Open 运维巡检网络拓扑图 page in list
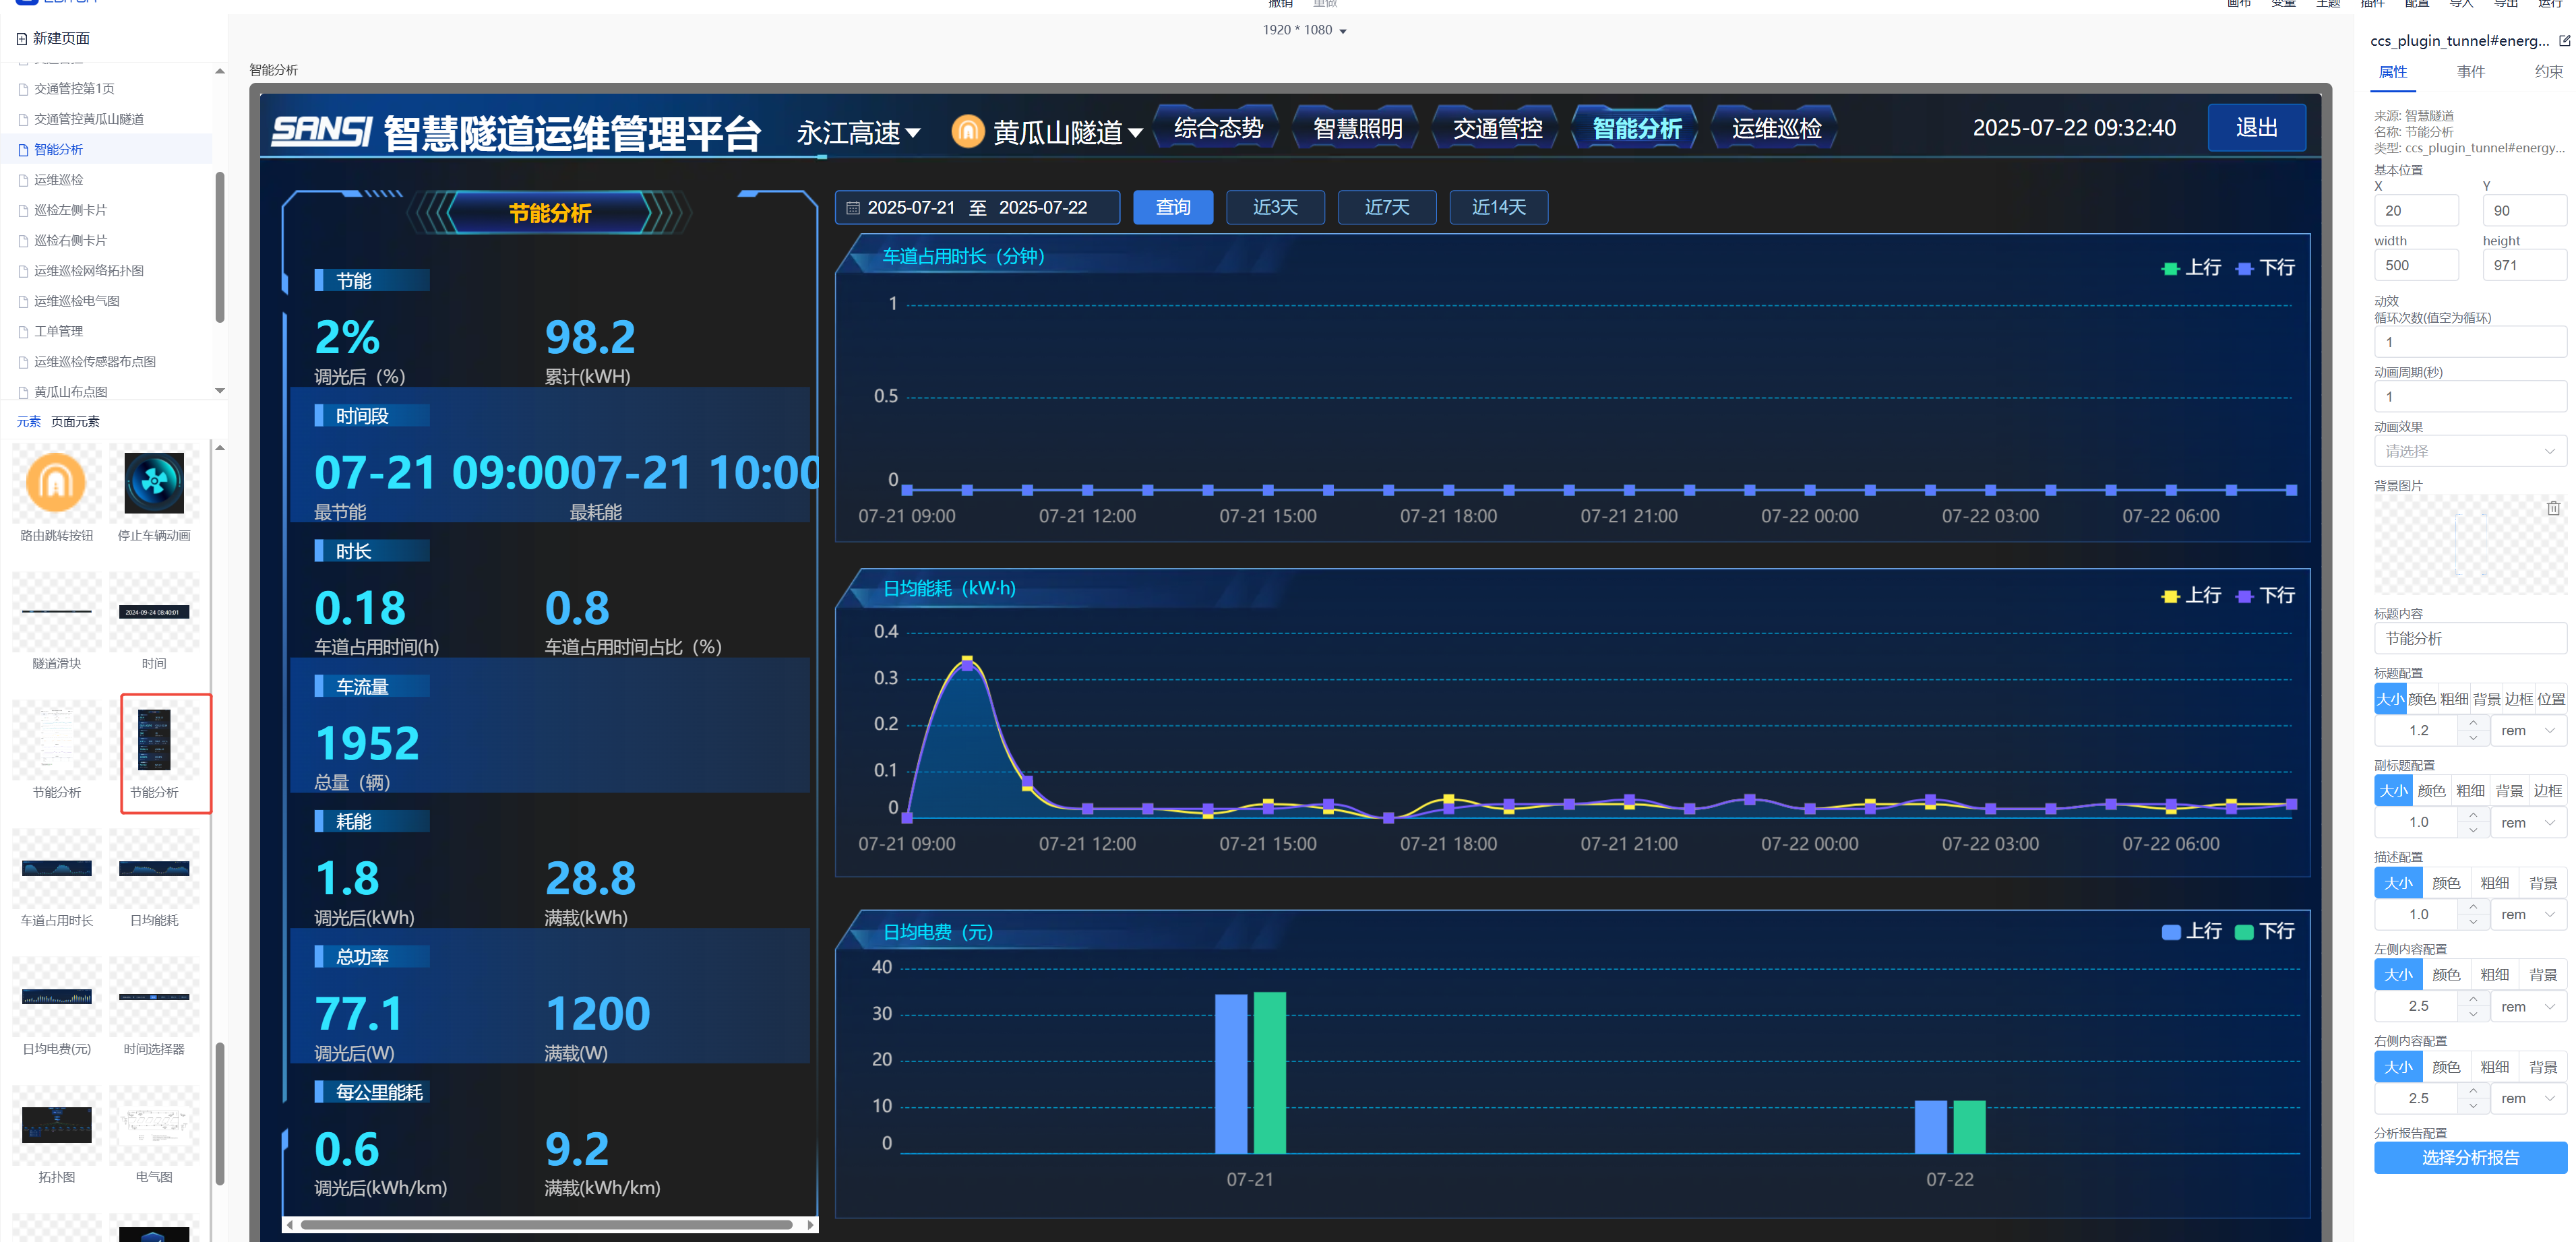2576x1242 pixels. click(89, 271)
